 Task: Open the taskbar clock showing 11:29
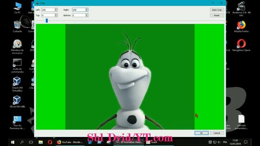coord(235,142)
